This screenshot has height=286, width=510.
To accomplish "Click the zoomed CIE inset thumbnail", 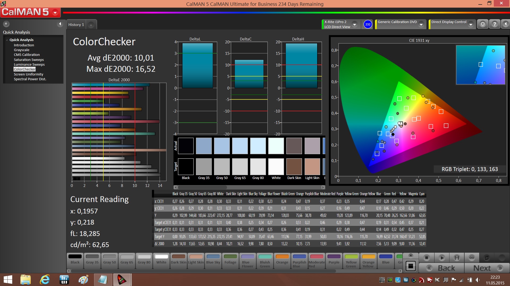I will pos(480,65).
